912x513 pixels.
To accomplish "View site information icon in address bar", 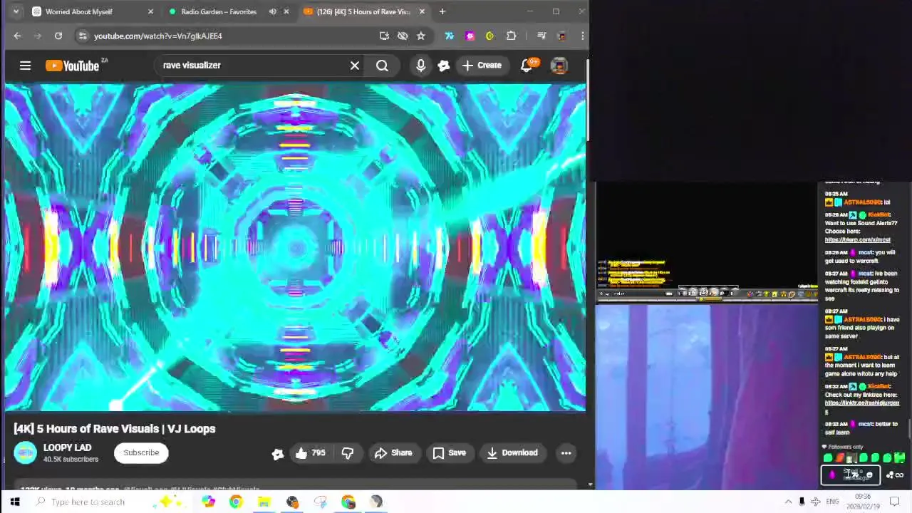I will [x=83, y=36].
